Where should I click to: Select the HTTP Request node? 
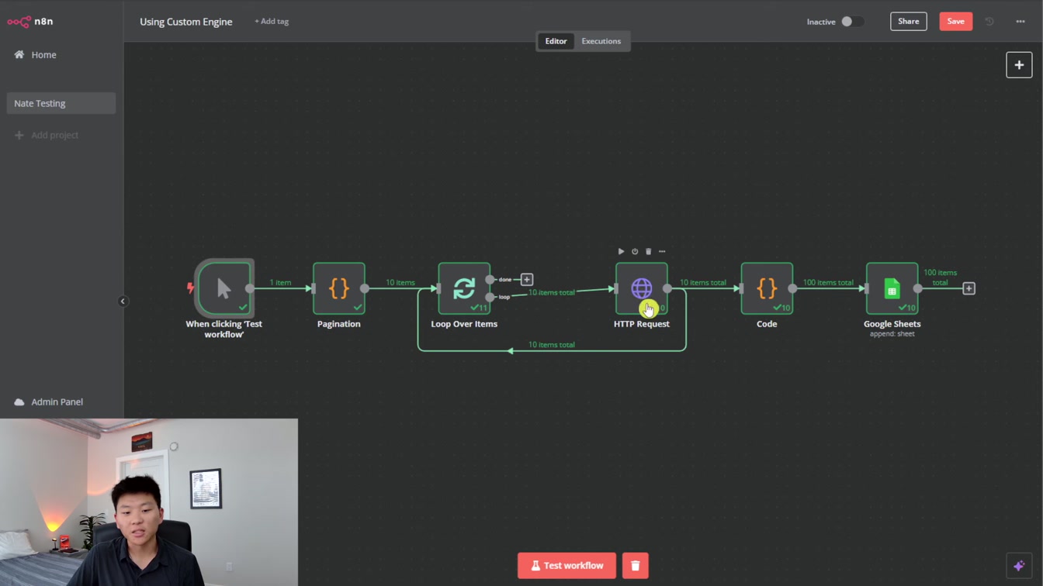coord(641,288)
